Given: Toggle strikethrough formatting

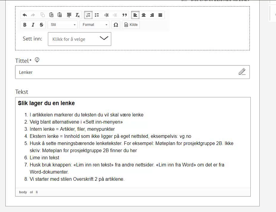Looking at the screenshot, I should (x=41, y=25).
